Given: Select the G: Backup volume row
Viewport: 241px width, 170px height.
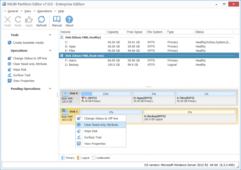Looking at the screenshot, I should [x=149, y=65].
